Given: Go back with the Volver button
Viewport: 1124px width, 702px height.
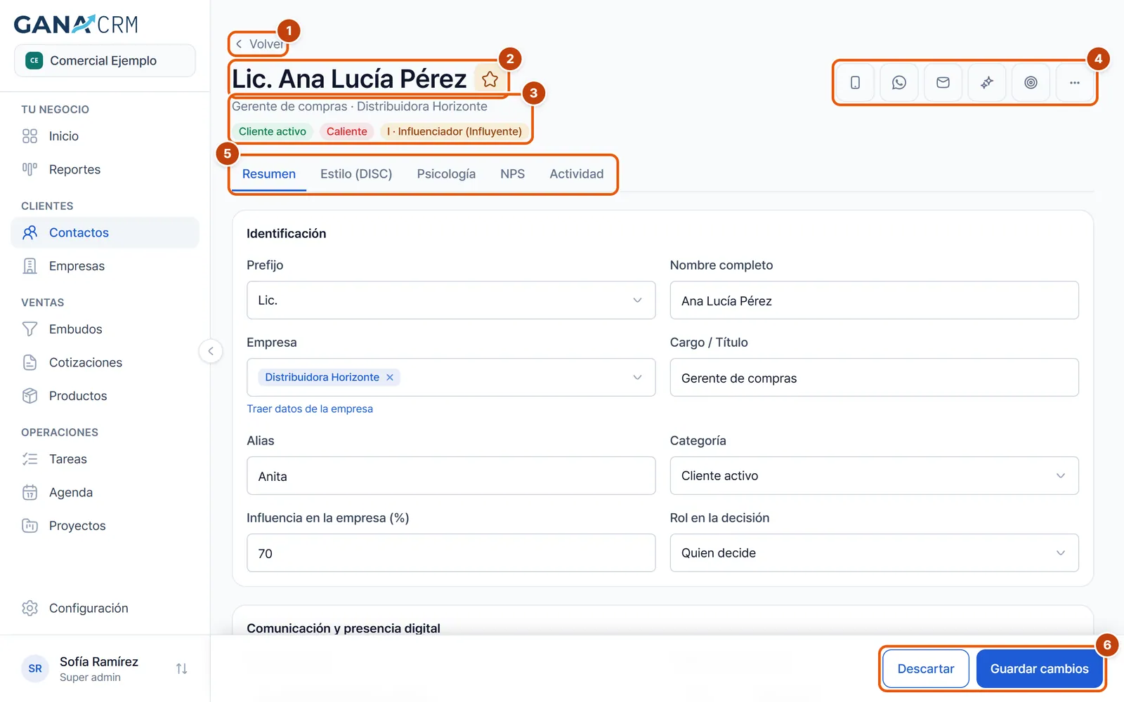Looking at the screenshot, I should point(259,44).
